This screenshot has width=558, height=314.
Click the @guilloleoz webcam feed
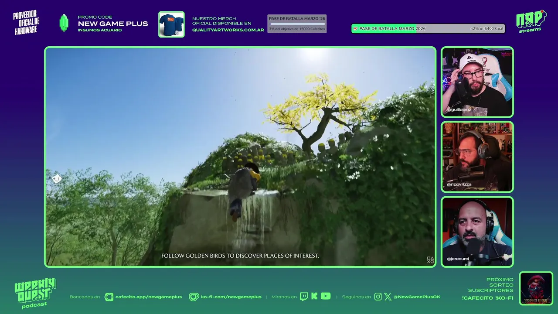477,82
